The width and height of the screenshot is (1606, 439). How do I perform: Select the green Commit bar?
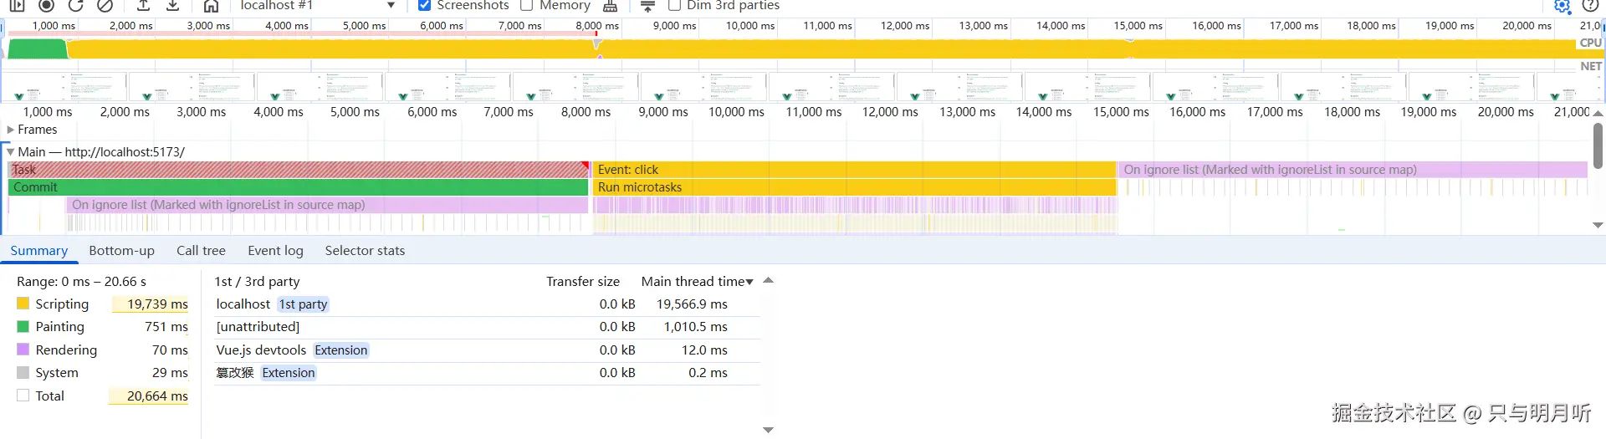(298, 187)
